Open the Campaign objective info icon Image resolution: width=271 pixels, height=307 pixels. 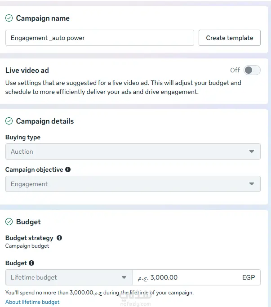coord(68,169)
